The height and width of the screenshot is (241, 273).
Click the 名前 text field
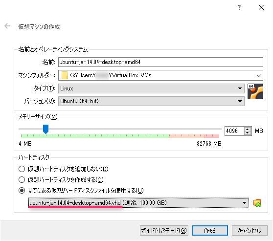pos(160,62)
